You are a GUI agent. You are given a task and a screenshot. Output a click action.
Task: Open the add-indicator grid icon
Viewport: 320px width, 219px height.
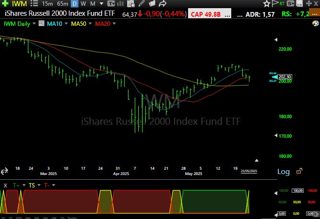click(x=130, y=3)
